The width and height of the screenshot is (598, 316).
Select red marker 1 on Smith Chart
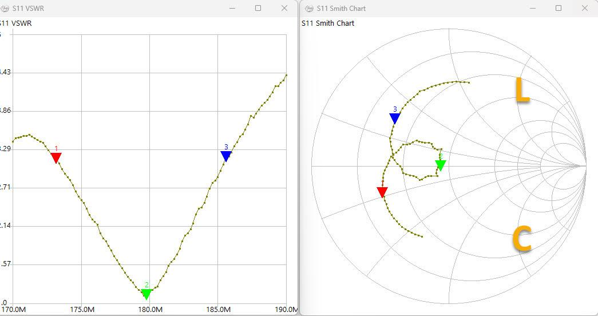point(382,192)
